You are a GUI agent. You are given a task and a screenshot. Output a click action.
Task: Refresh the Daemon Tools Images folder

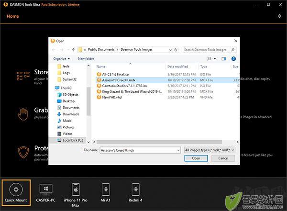176,50
